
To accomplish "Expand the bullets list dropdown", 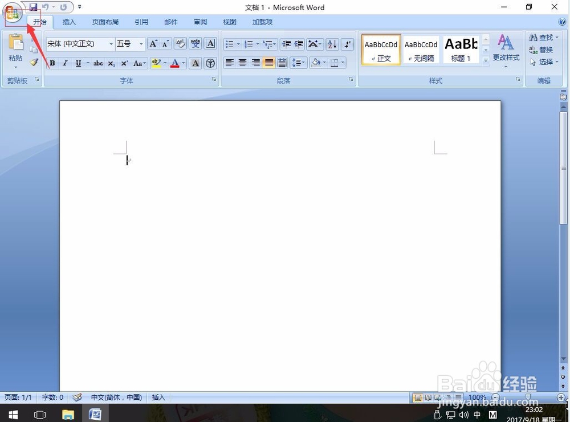I will coord(238,44).
